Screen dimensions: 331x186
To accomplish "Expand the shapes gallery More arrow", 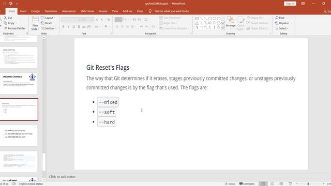I will point(223,28).
